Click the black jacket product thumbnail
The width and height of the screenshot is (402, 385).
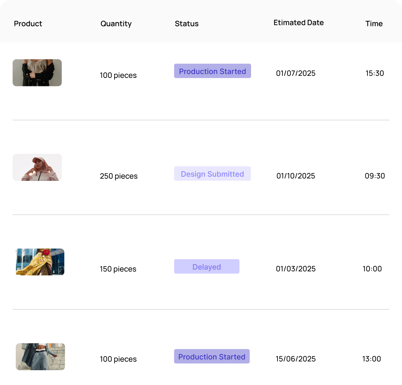point(37,73)
